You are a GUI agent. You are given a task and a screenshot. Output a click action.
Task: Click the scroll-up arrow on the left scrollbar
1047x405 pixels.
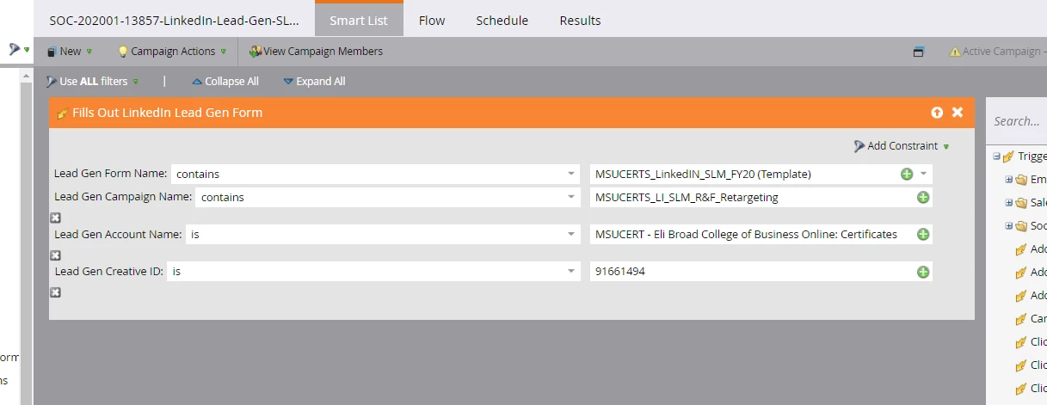[x=27, y=76]
